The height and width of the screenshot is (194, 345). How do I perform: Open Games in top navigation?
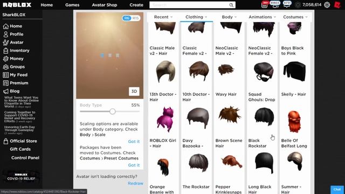pos(72,5)
